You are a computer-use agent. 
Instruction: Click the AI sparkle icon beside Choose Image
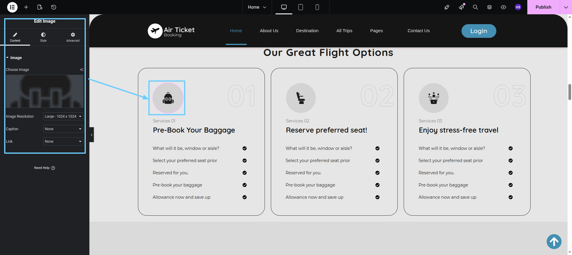(x=82, y=70)
